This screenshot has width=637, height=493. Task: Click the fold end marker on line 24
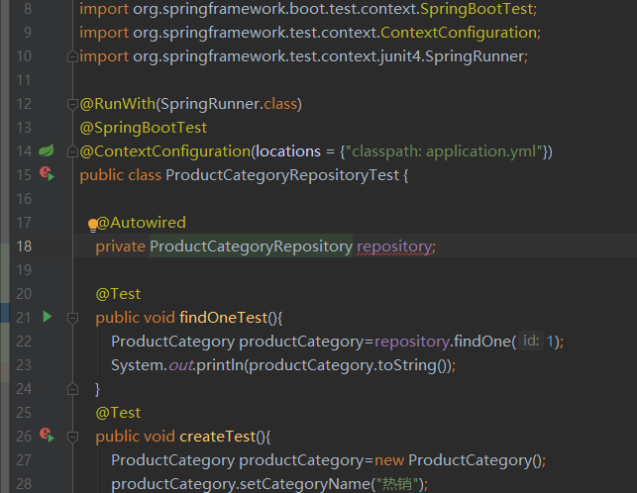tap(72, 389)
